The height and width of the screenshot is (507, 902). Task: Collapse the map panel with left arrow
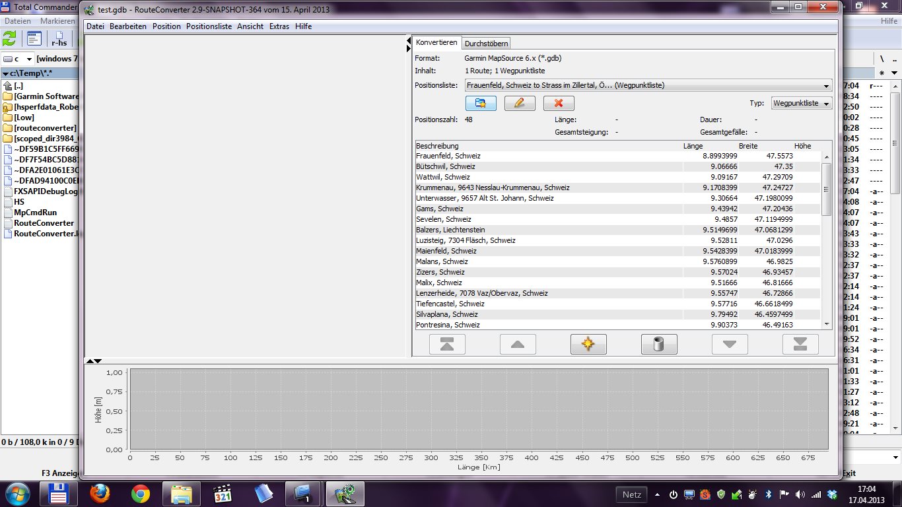tap(408, 42)
